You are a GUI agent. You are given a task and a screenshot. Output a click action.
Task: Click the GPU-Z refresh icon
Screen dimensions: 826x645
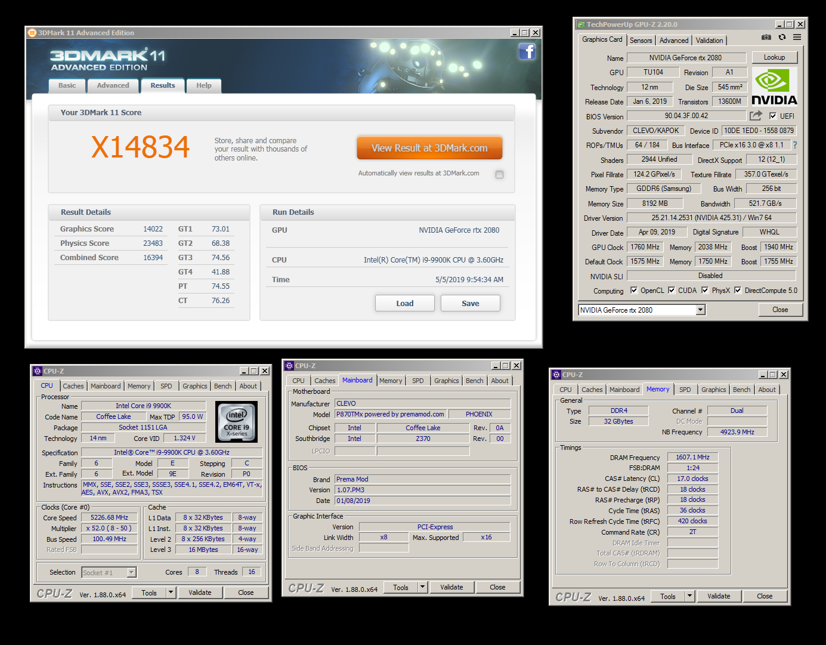tap(782, 37)
